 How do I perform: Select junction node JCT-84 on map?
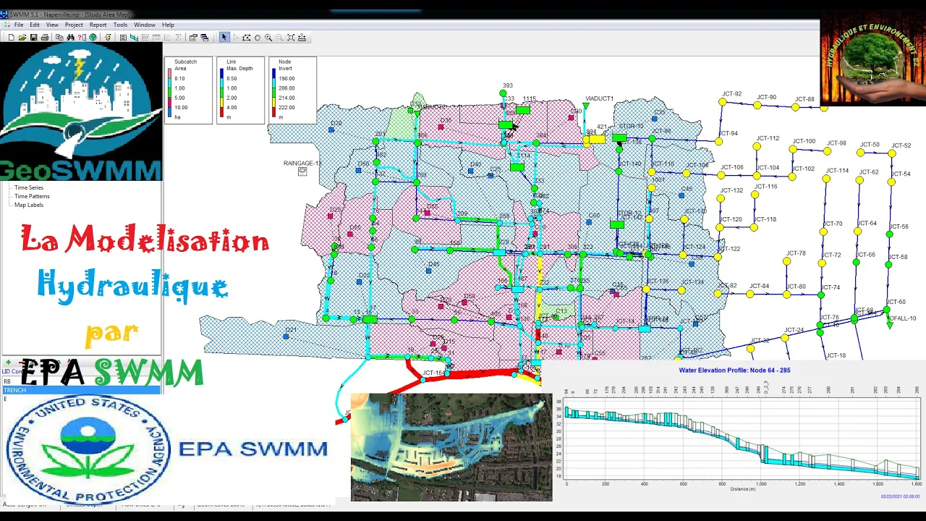pyautogui.click(x=750, y=295)
